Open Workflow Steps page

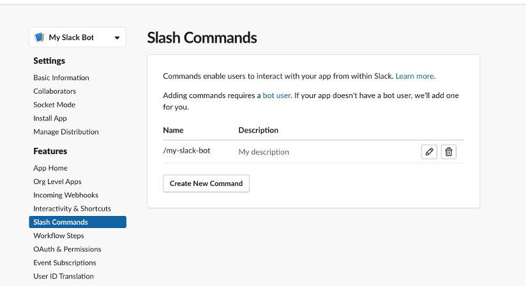(59, 236)
